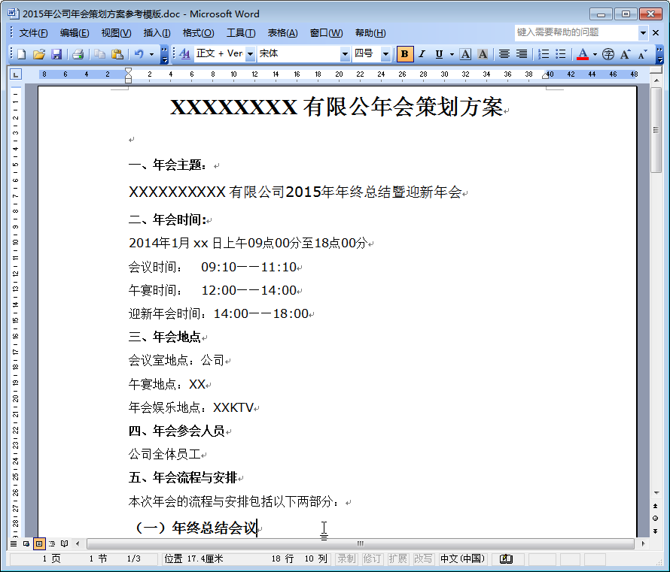Toggle italic formatting

click(x=422, y=53)
